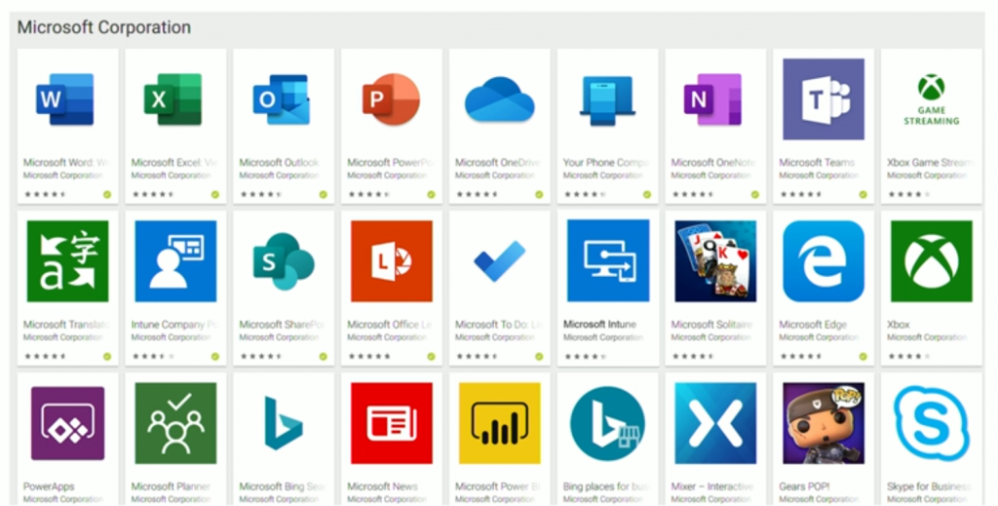
Task: Open the Skype for Business icon
Action: [x=931, y=422]
